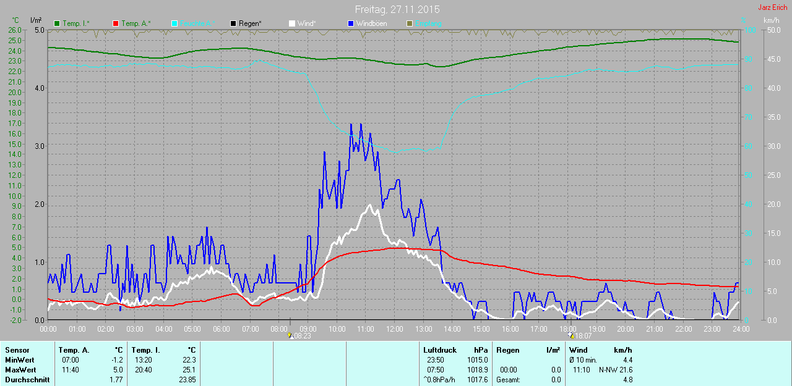Select the Sensor header in table
Screen dimensions: 792x386
click(17, 350)
